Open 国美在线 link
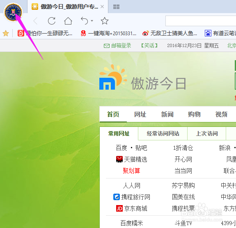Screen dimensions: 236x228 click(183, 197)
